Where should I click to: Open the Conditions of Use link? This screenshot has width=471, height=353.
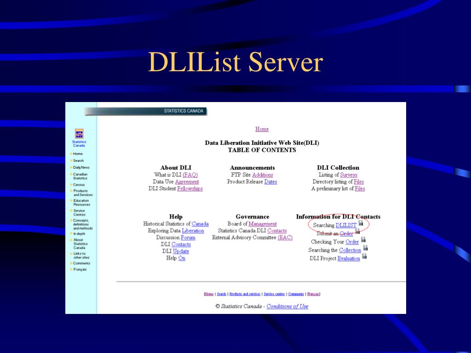[287, 307]
